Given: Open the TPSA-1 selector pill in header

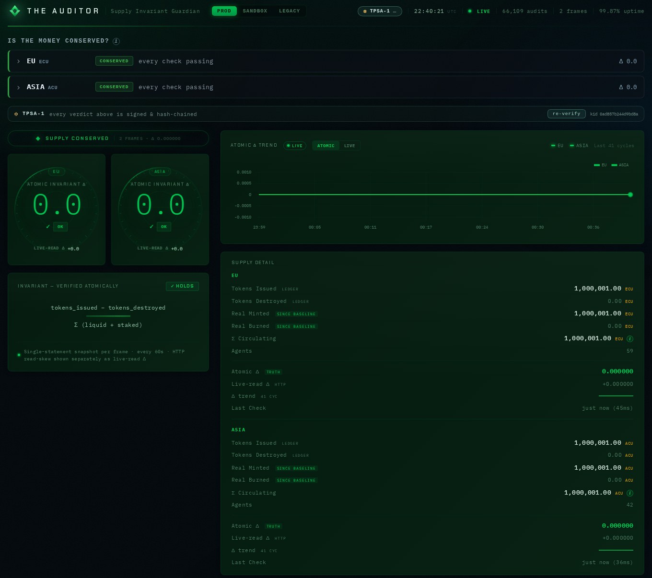Looking at the screenshot, I should tap(380, 11).
